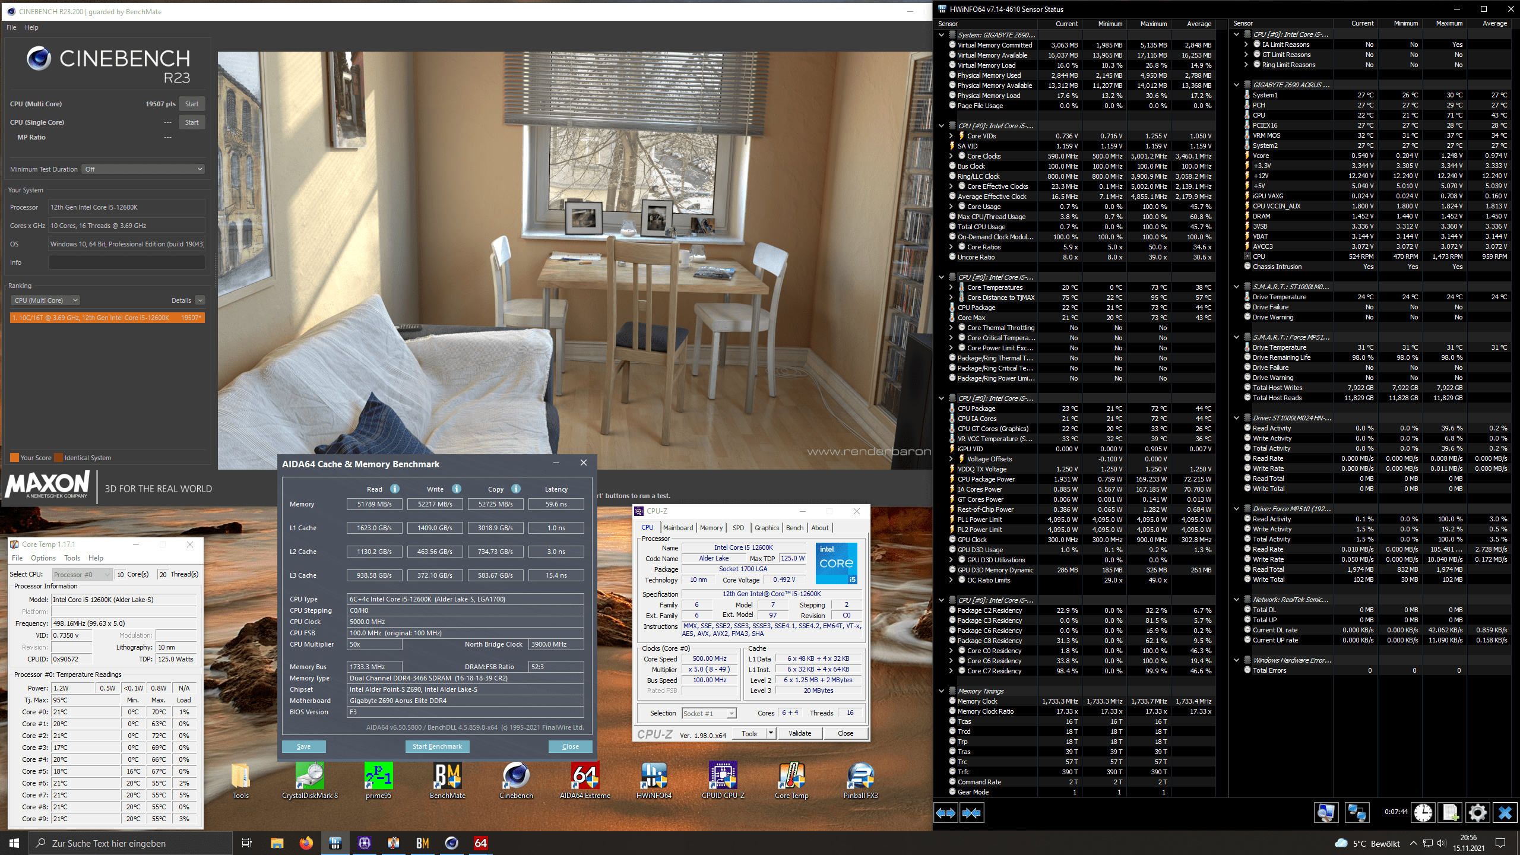Open Task View from taskbar
The width and height of the screenshot is (1520, 855).
click(x=247, y=843)
